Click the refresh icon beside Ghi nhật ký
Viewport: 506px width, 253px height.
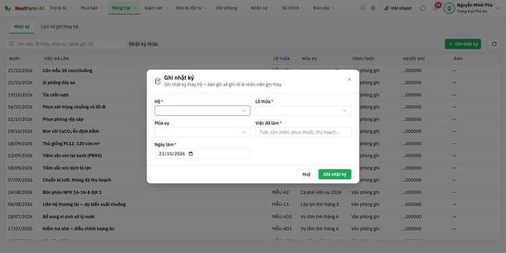pyautogui.click(x=494, y=44)
